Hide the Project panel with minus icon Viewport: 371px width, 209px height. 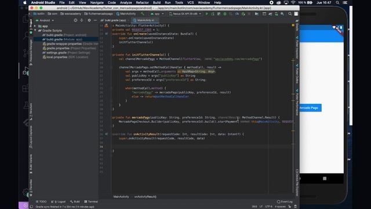pyautogui.click(x=95, y=20)
